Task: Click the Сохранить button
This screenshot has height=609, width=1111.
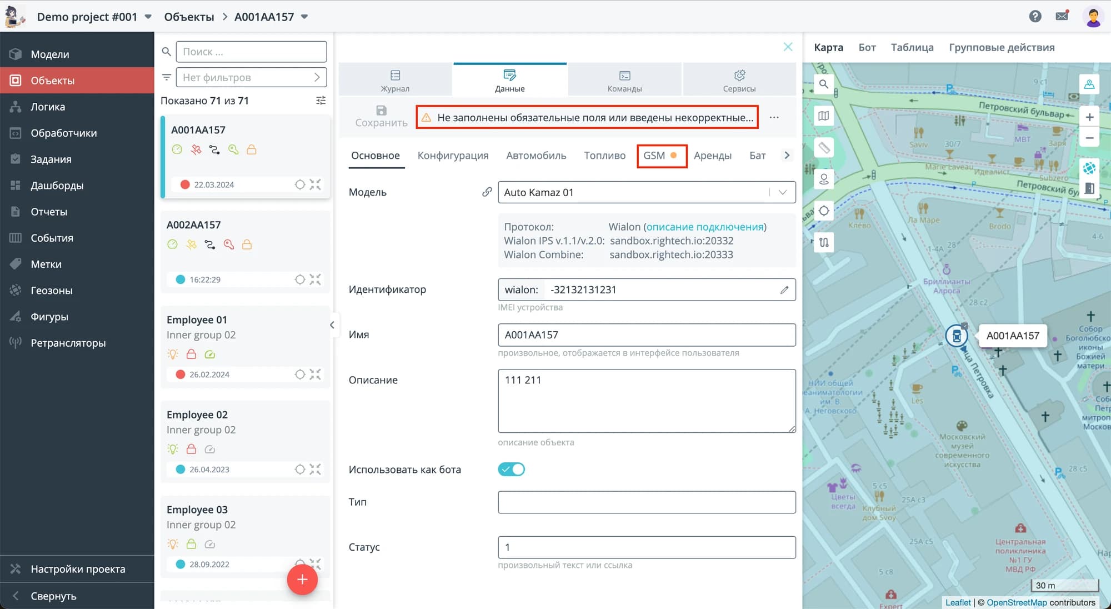Action: (381, 116)
